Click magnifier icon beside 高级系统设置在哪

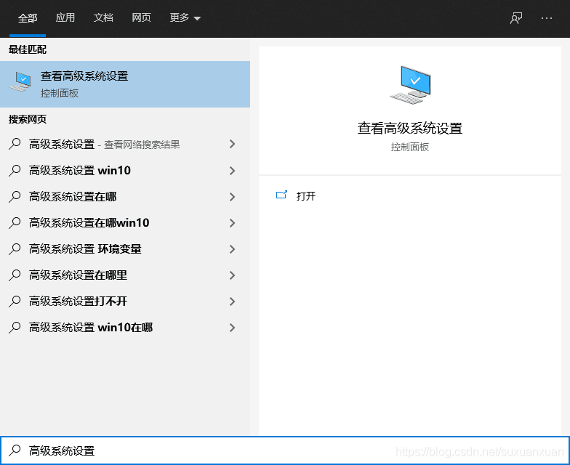click(15, 196)
